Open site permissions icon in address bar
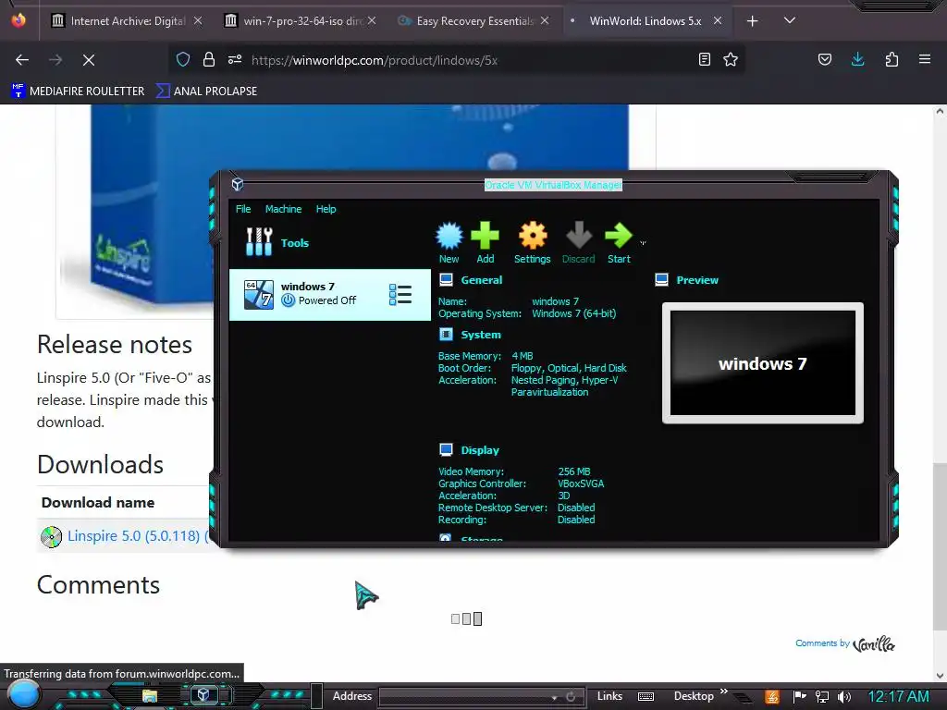 235,59
